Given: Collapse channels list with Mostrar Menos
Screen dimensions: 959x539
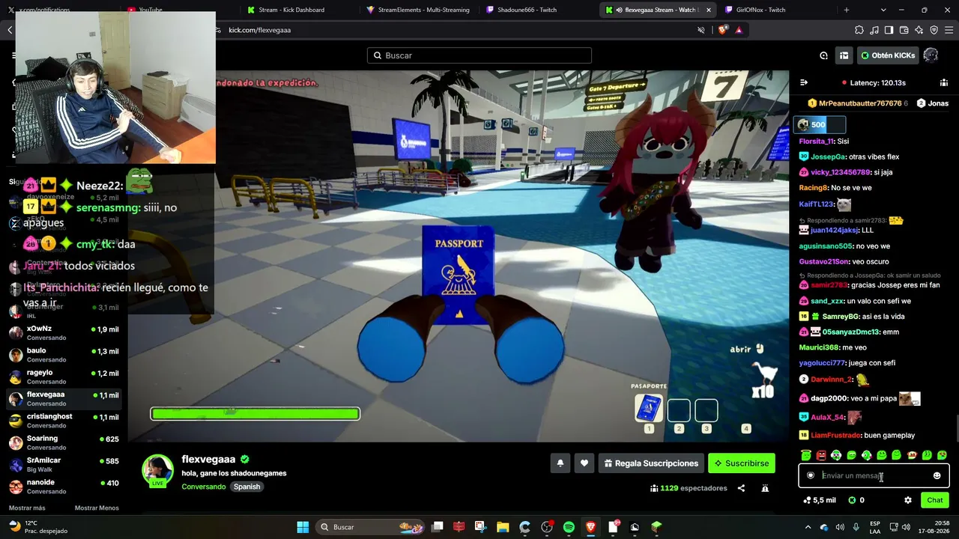Looking at the screenshot, I should coord(97,508).
